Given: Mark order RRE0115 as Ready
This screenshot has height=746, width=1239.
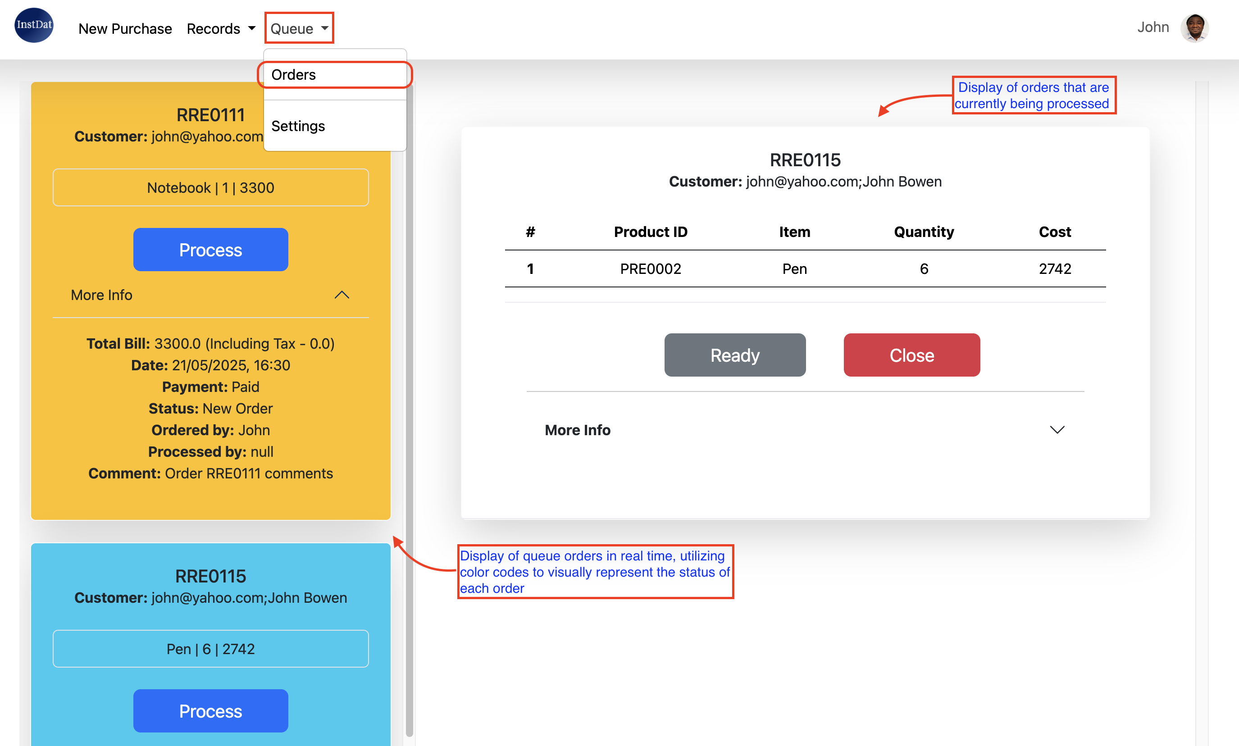Looking at the screenshot, I should (x=734, y=355).
